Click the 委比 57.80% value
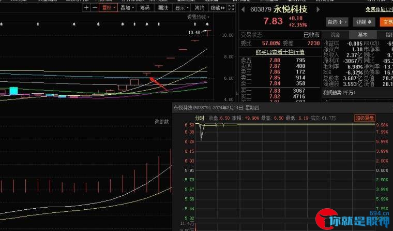 coord(271,43)
